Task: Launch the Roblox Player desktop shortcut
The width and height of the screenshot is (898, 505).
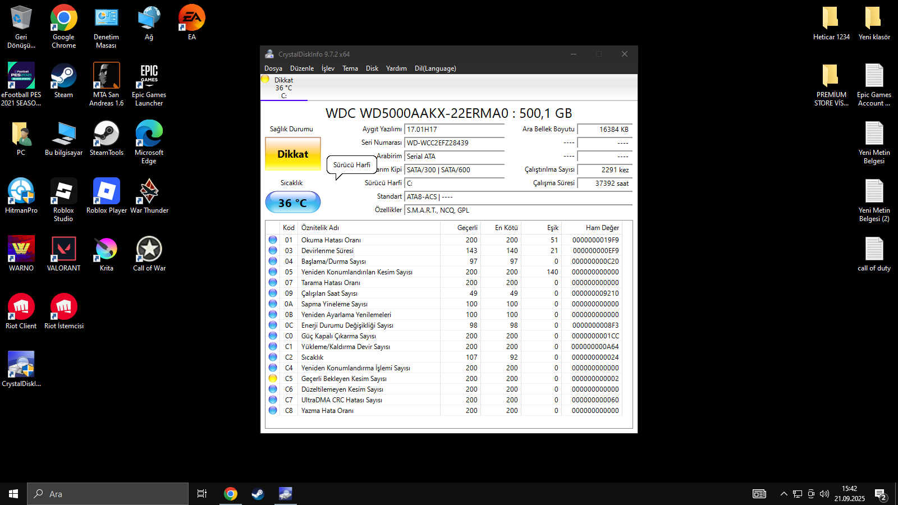Action: coord(107,196)
